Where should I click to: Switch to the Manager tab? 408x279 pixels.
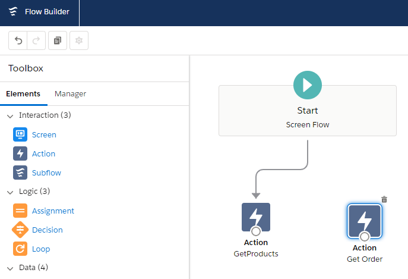pyautogui.click(x=70, y=93)
